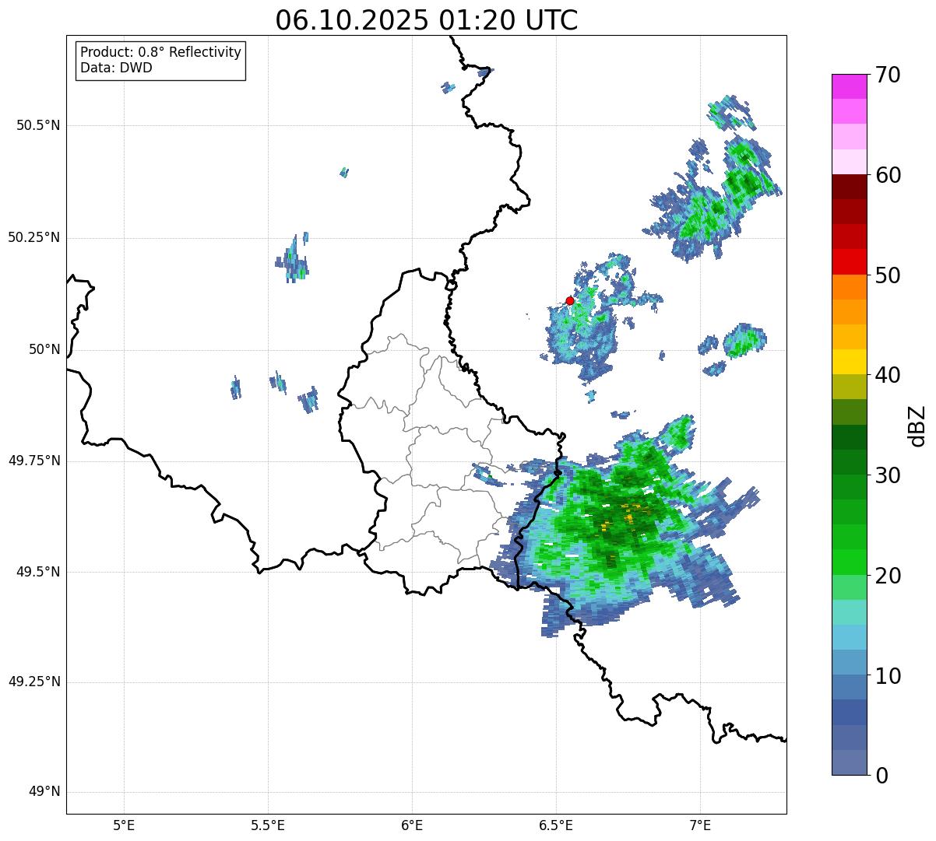Click the 49°N latitude label

click(x=44, y=792)
